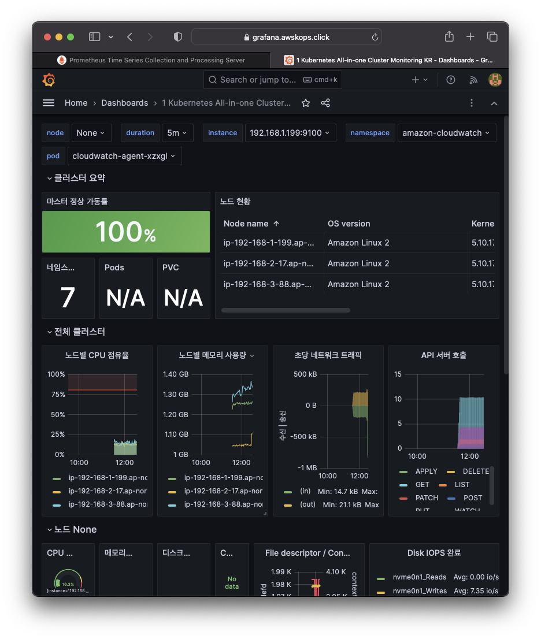Open the user profile avatar

pos(495,80)
